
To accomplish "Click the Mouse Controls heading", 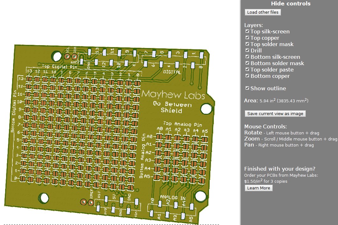I will (x=265, y=126).
